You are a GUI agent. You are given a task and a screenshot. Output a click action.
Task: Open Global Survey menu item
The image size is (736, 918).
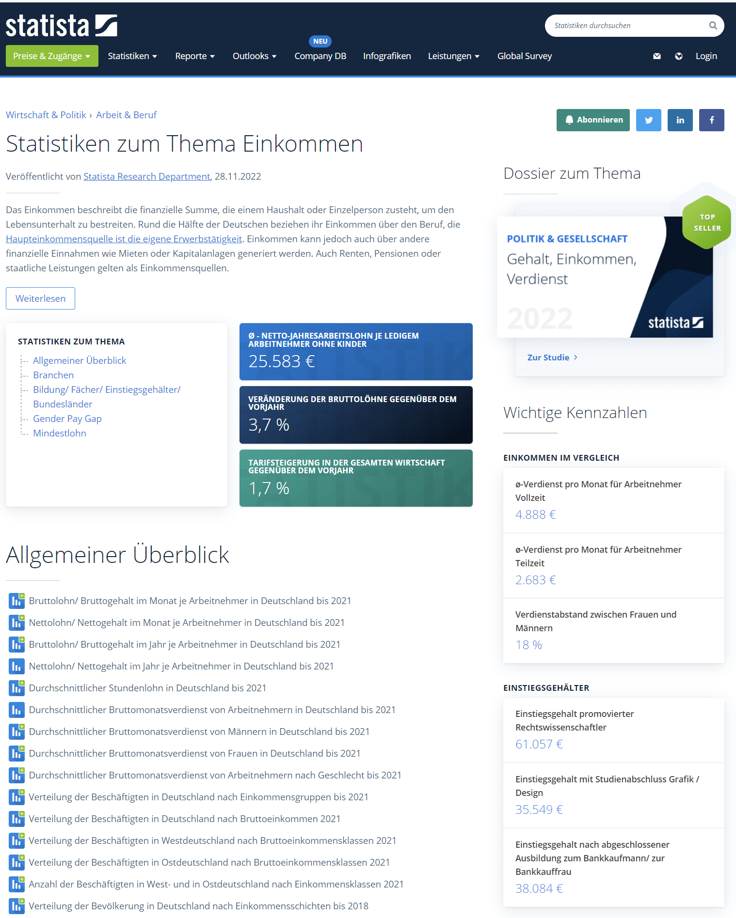[525, 56]
